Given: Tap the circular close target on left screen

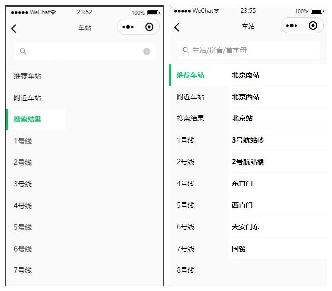Looking at the screenshot, I should 149,27.
